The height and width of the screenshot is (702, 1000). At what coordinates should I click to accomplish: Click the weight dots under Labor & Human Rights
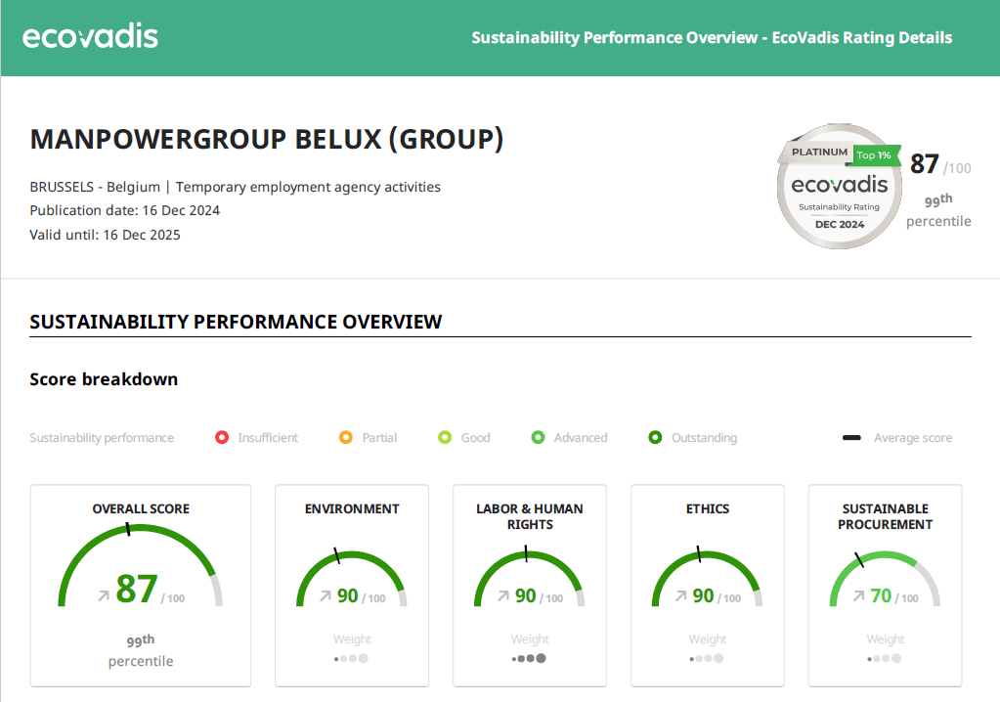click(530, 659)
